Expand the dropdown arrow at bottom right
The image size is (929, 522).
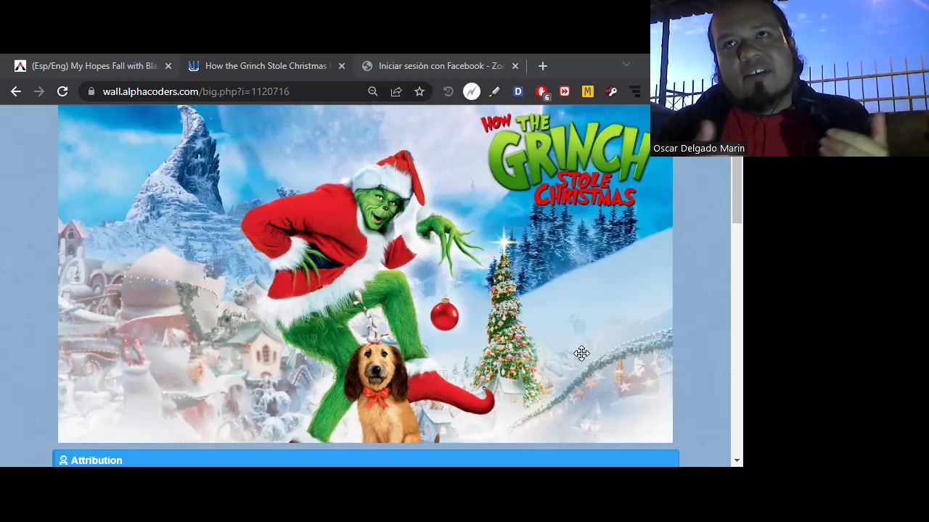click(x=737, y=460)
